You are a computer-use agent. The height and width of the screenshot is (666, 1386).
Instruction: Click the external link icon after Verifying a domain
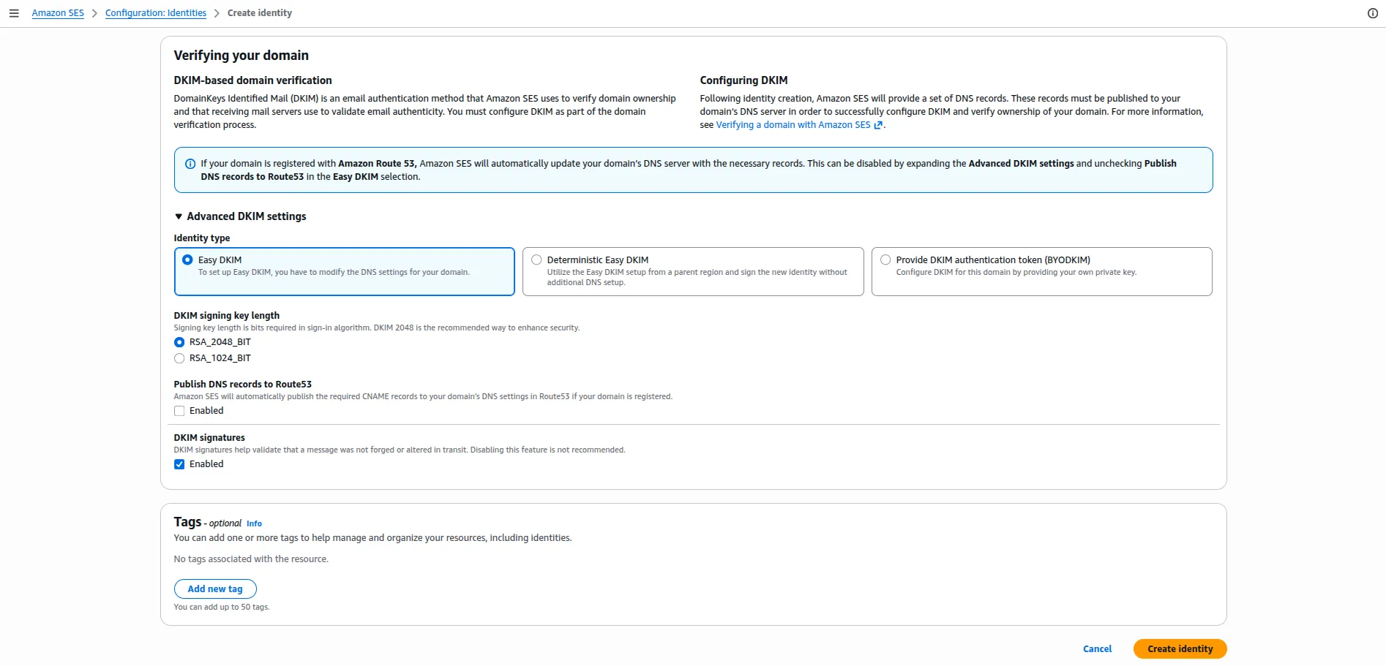(x=878, y=125)
